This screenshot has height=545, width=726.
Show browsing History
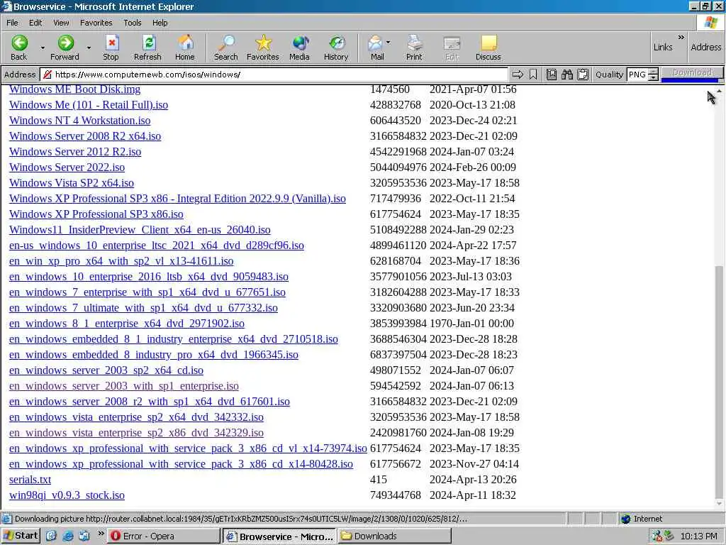pos(336,48)
